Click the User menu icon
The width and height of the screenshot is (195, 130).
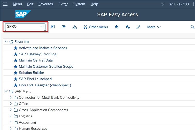click(x=53, y=27)
